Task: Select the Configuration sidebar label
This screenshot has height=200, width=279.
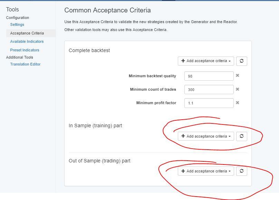Action: tap(17, 18)
